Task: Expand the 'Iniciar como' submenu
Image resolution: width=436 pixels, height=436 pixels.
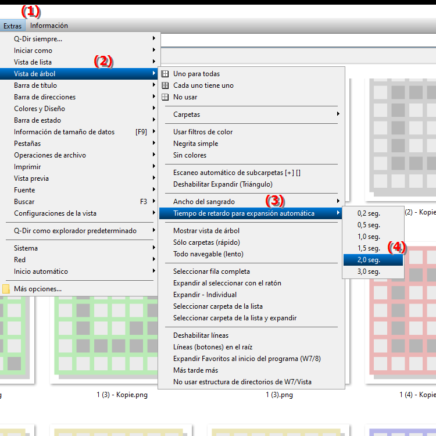Action: coord(79,51)
